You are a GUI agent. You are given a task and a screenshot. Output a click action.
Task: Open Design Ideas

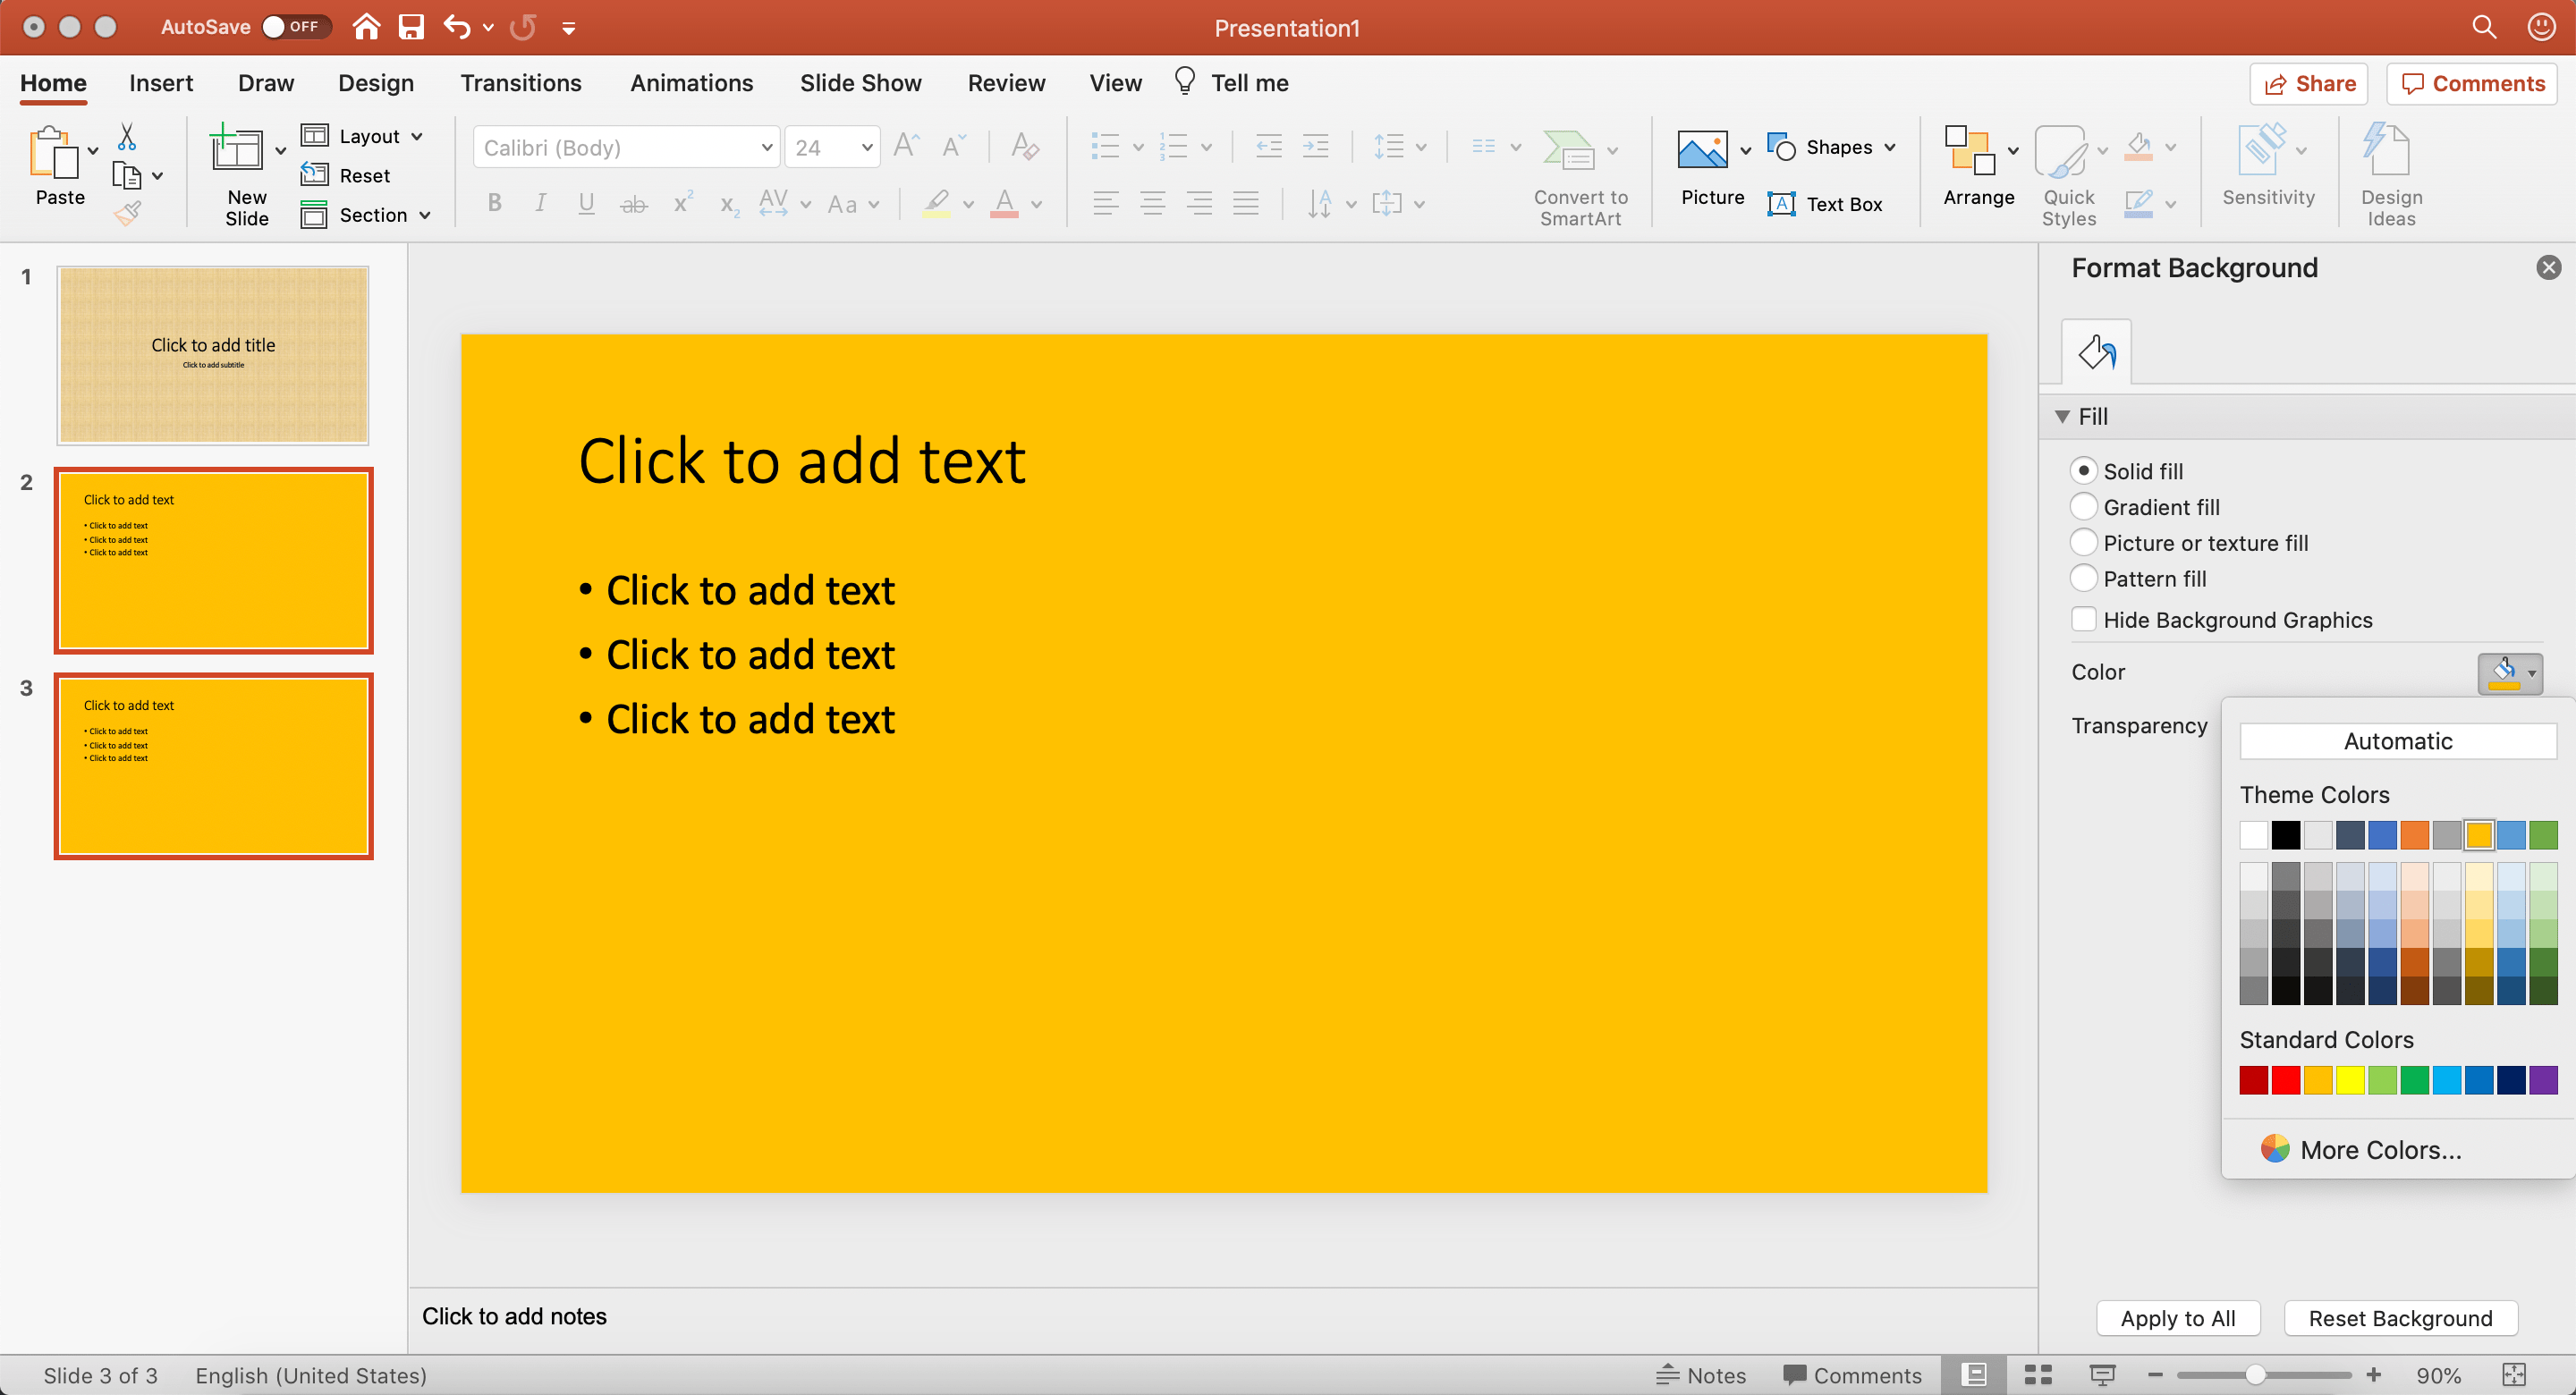(2391, 174)
